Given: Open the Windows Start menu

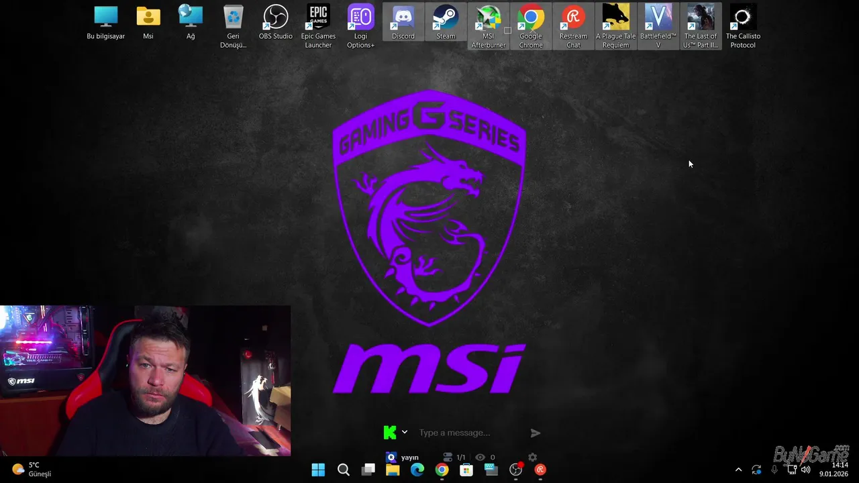Looking at the screenshot, I should [318, 470].
